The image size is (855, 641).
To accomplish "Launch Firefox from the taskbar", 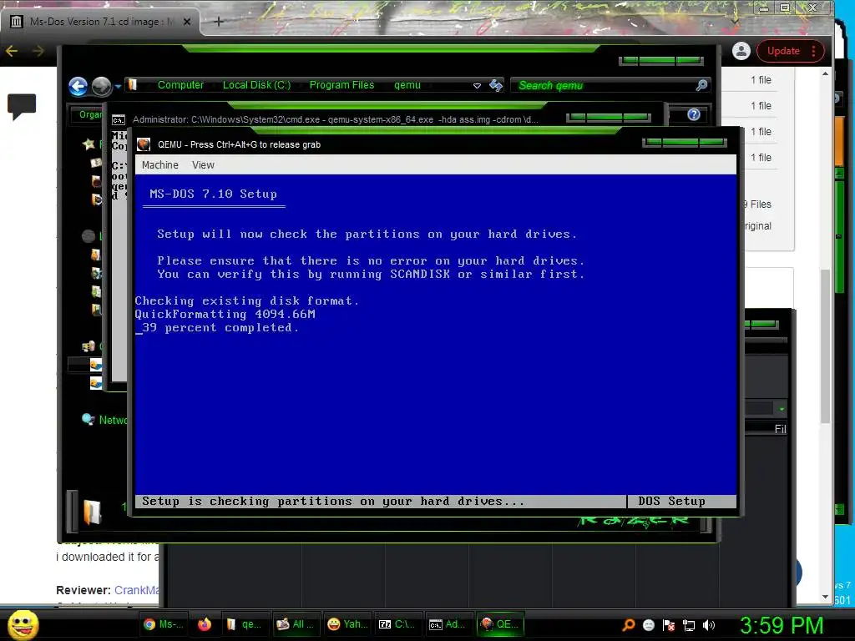I will [x=205, y=624].
